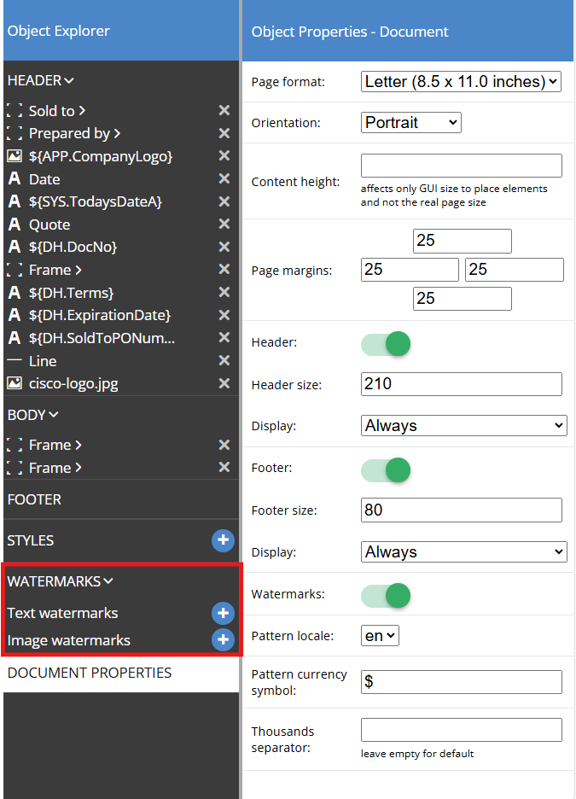The image size is (576, 799).
Task: Click the Header size input field
Action: tap(461, 384)
